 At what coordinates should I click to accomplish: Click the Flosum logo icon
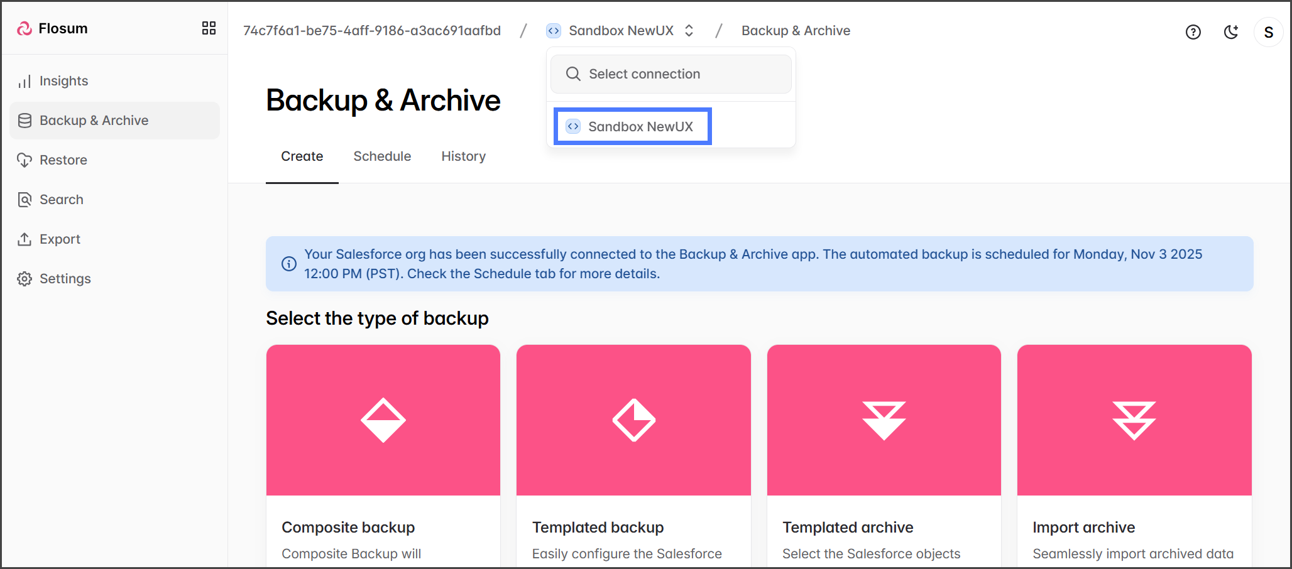point(25,29)
